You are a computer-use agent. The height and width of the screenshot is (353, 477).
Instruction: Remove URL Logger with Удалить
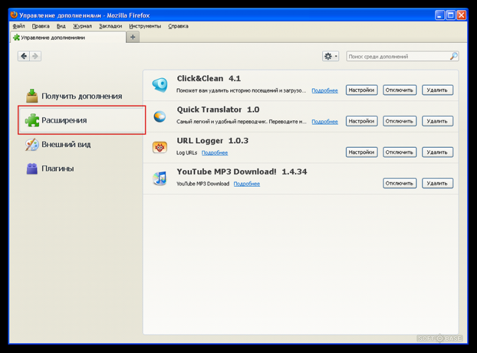(438, 152)
